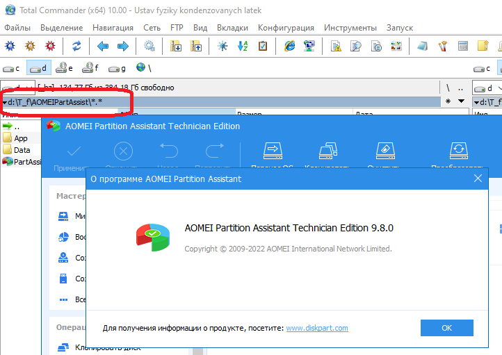Select the App folder in file list

[x=21, y=138]
